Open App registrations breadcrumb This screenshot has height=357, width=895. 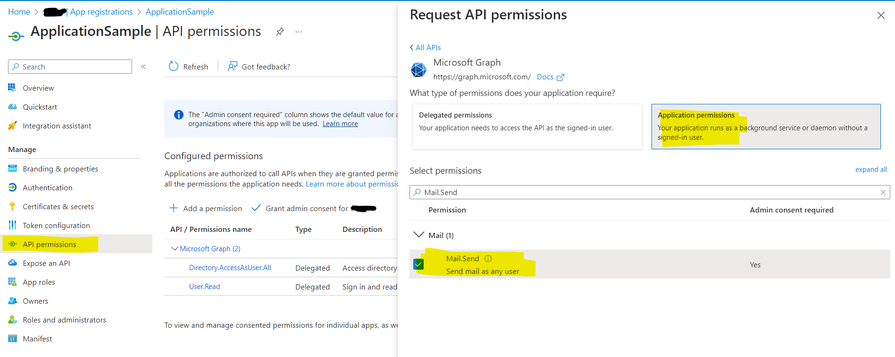pos(101,12)
